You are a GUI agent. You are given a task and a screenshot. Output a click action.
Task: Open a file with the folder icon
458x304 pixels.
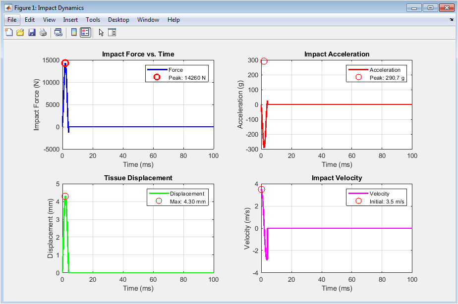(20, 33)
